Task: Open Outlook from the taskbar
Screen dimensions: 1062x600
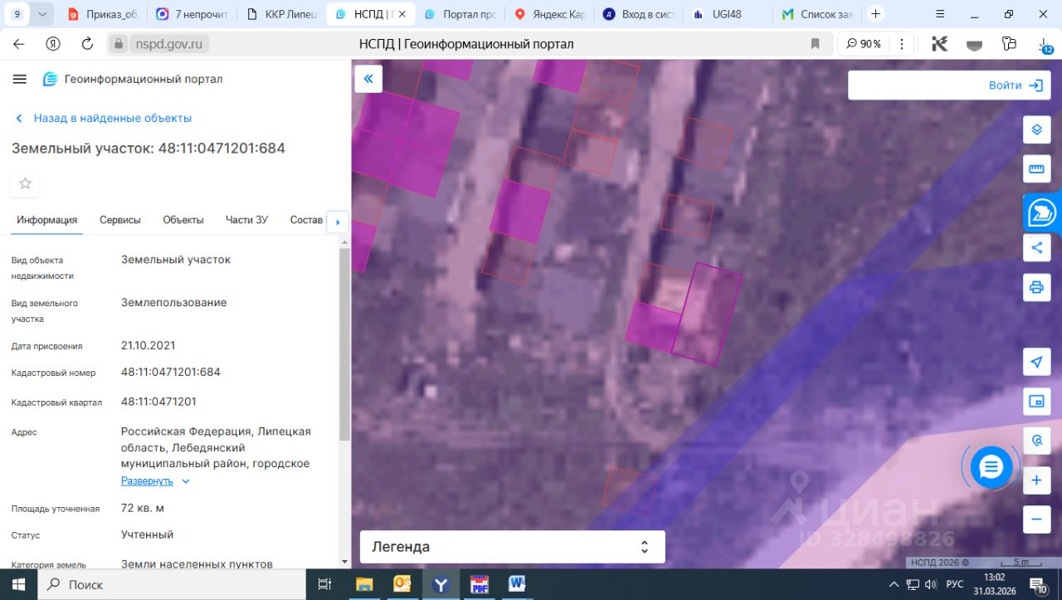Action: [x=402, y=584]
